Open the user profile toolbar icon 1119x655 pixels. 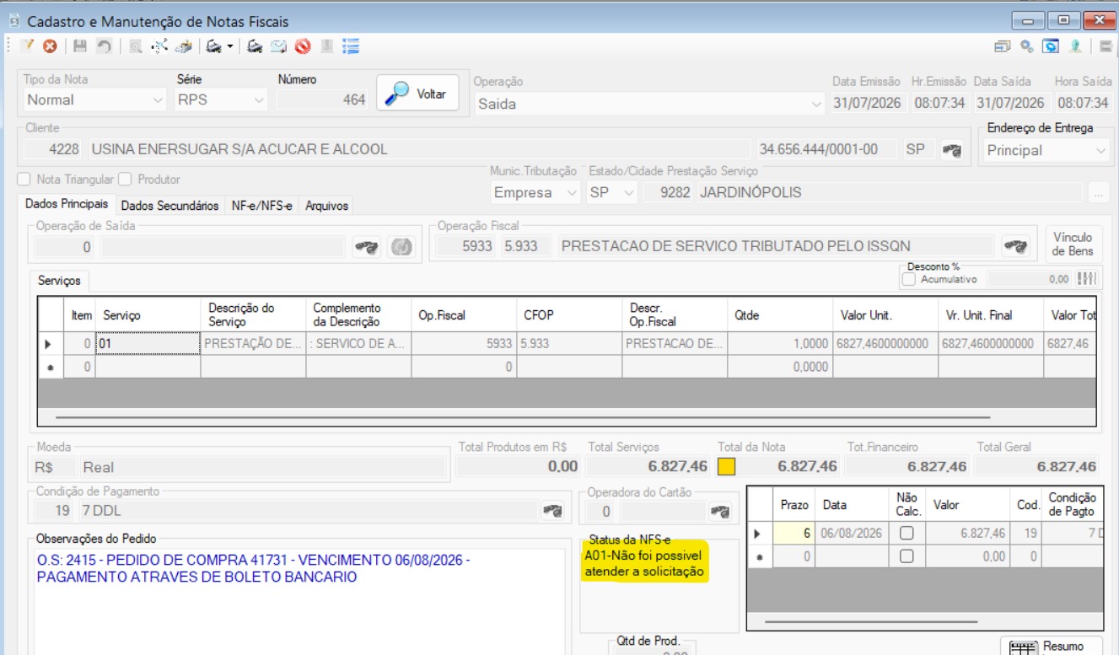click(1075, 46)
